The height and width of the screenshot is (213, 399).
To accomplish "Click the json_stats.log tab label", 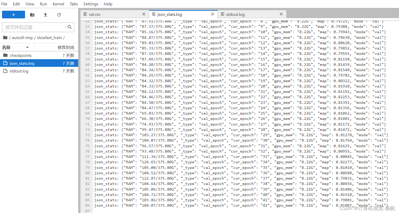I will tap(170, 14).
